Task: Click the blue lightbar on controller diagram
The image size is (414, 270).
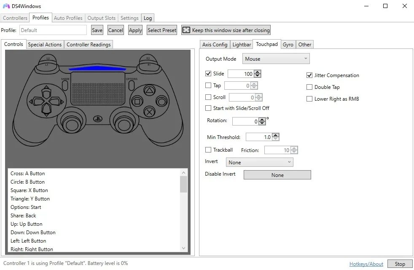Action: point(97,68)
